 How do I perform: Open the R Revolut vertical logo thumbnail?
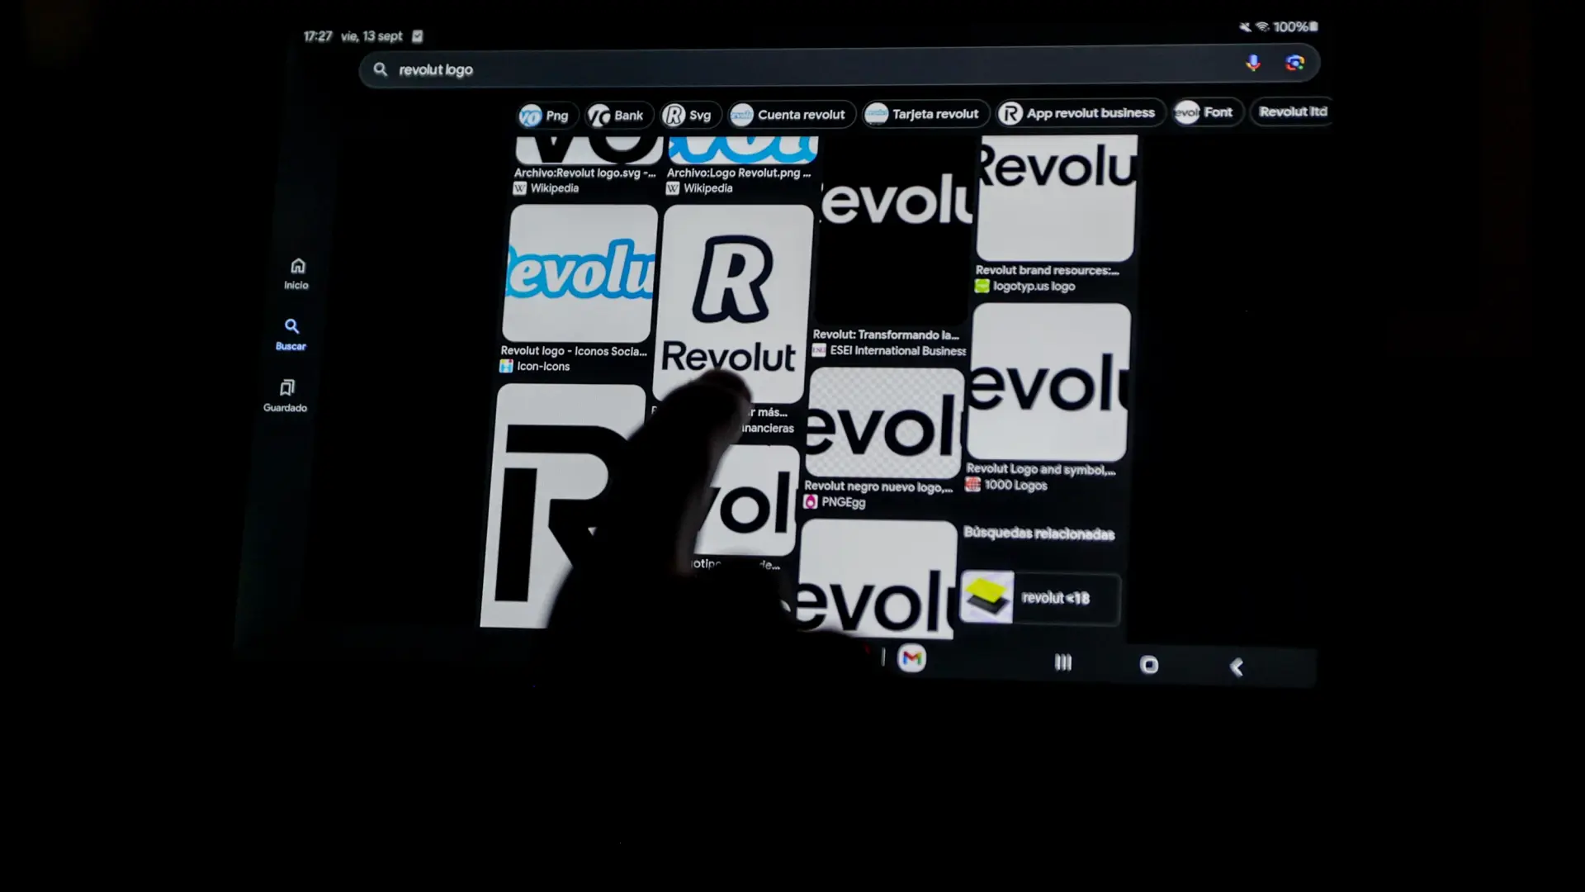click(734, 303)
